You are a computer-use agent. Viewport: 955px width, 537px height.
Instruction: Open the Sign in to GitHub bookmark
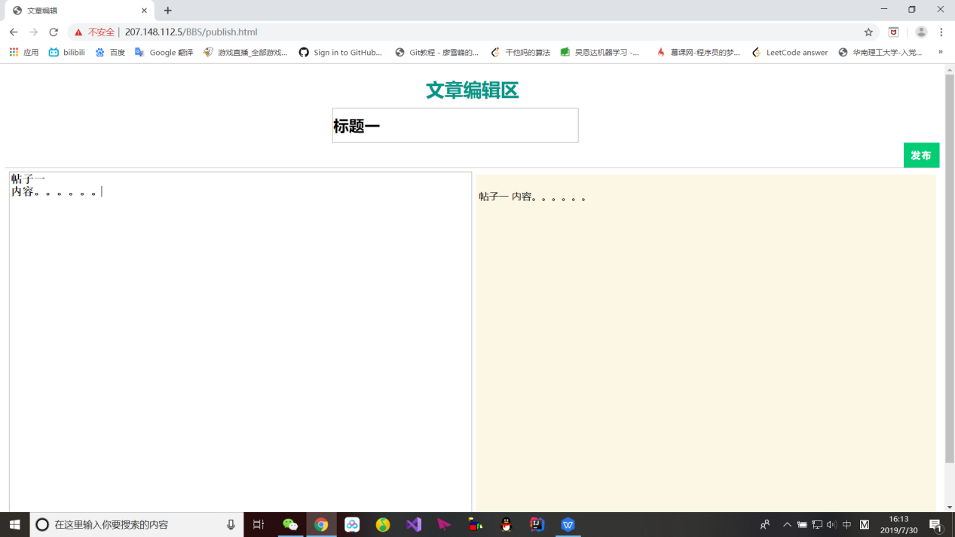[x=341, y=53]
